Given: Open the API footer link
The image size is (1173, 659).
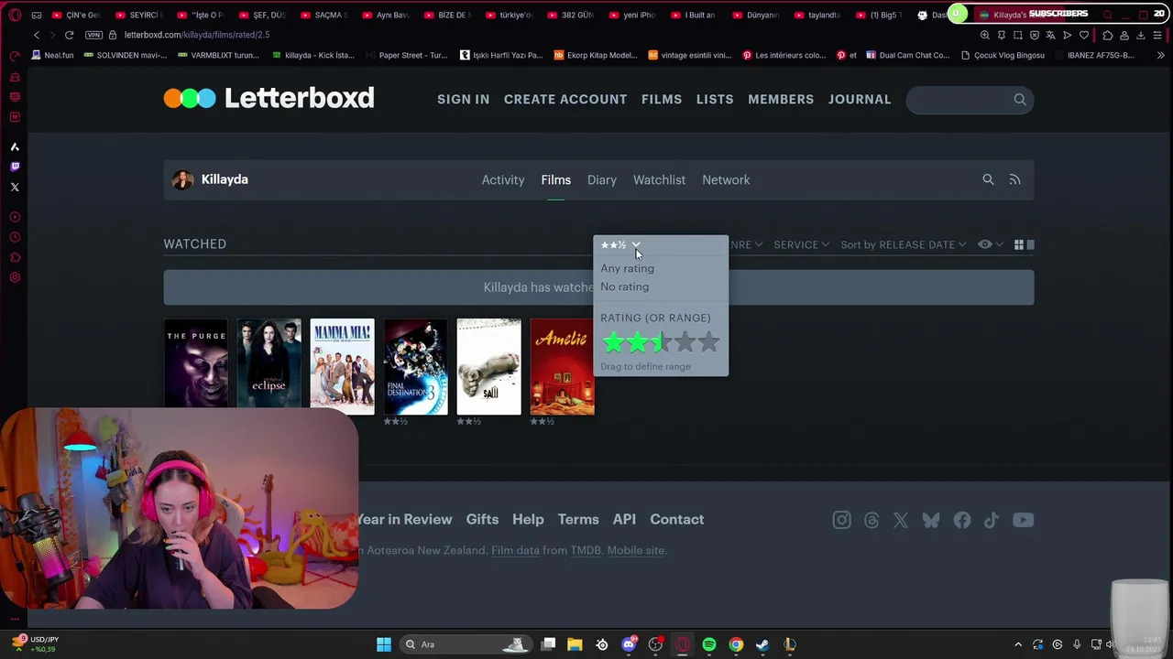Looking at the screenshot, I should pyautogui.click(x=624, y=519).
